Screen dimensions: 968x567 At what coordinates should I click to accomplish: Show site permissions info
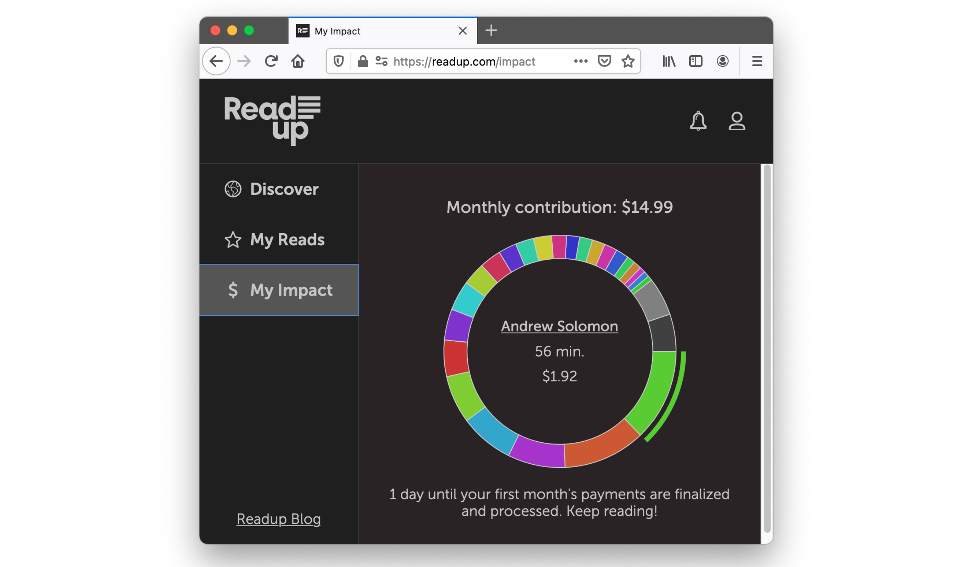coord(382,61)
